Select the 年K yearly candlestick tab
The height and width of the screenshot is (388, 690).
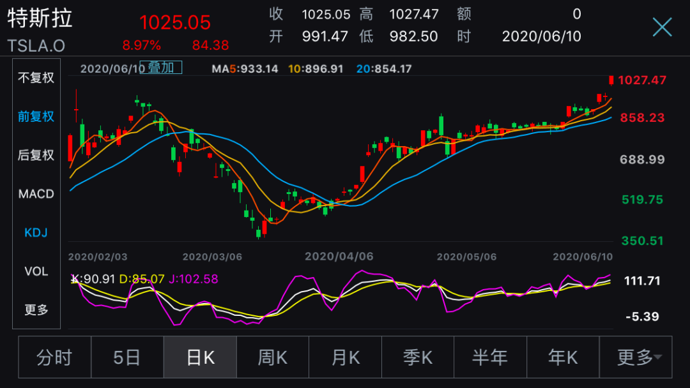(x=563, y=357)
